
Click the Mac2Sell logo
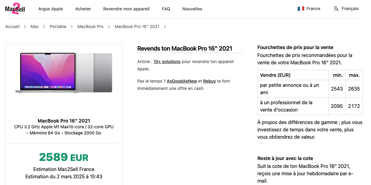pyautogui.click(x=15, y=9)
